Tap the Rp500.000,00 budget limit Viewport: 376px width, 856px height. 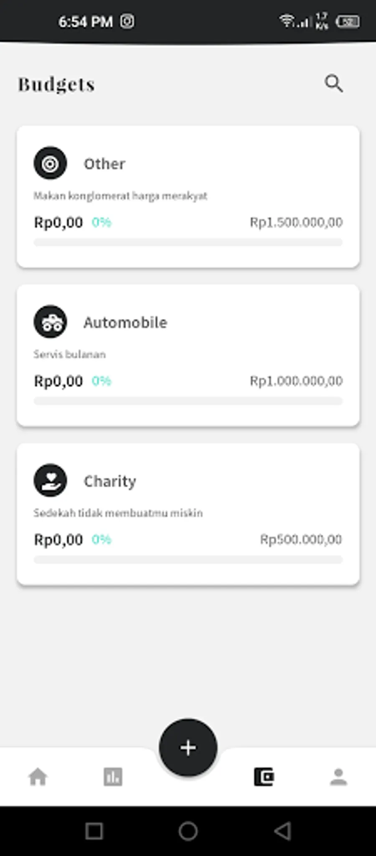pos(301,540)
